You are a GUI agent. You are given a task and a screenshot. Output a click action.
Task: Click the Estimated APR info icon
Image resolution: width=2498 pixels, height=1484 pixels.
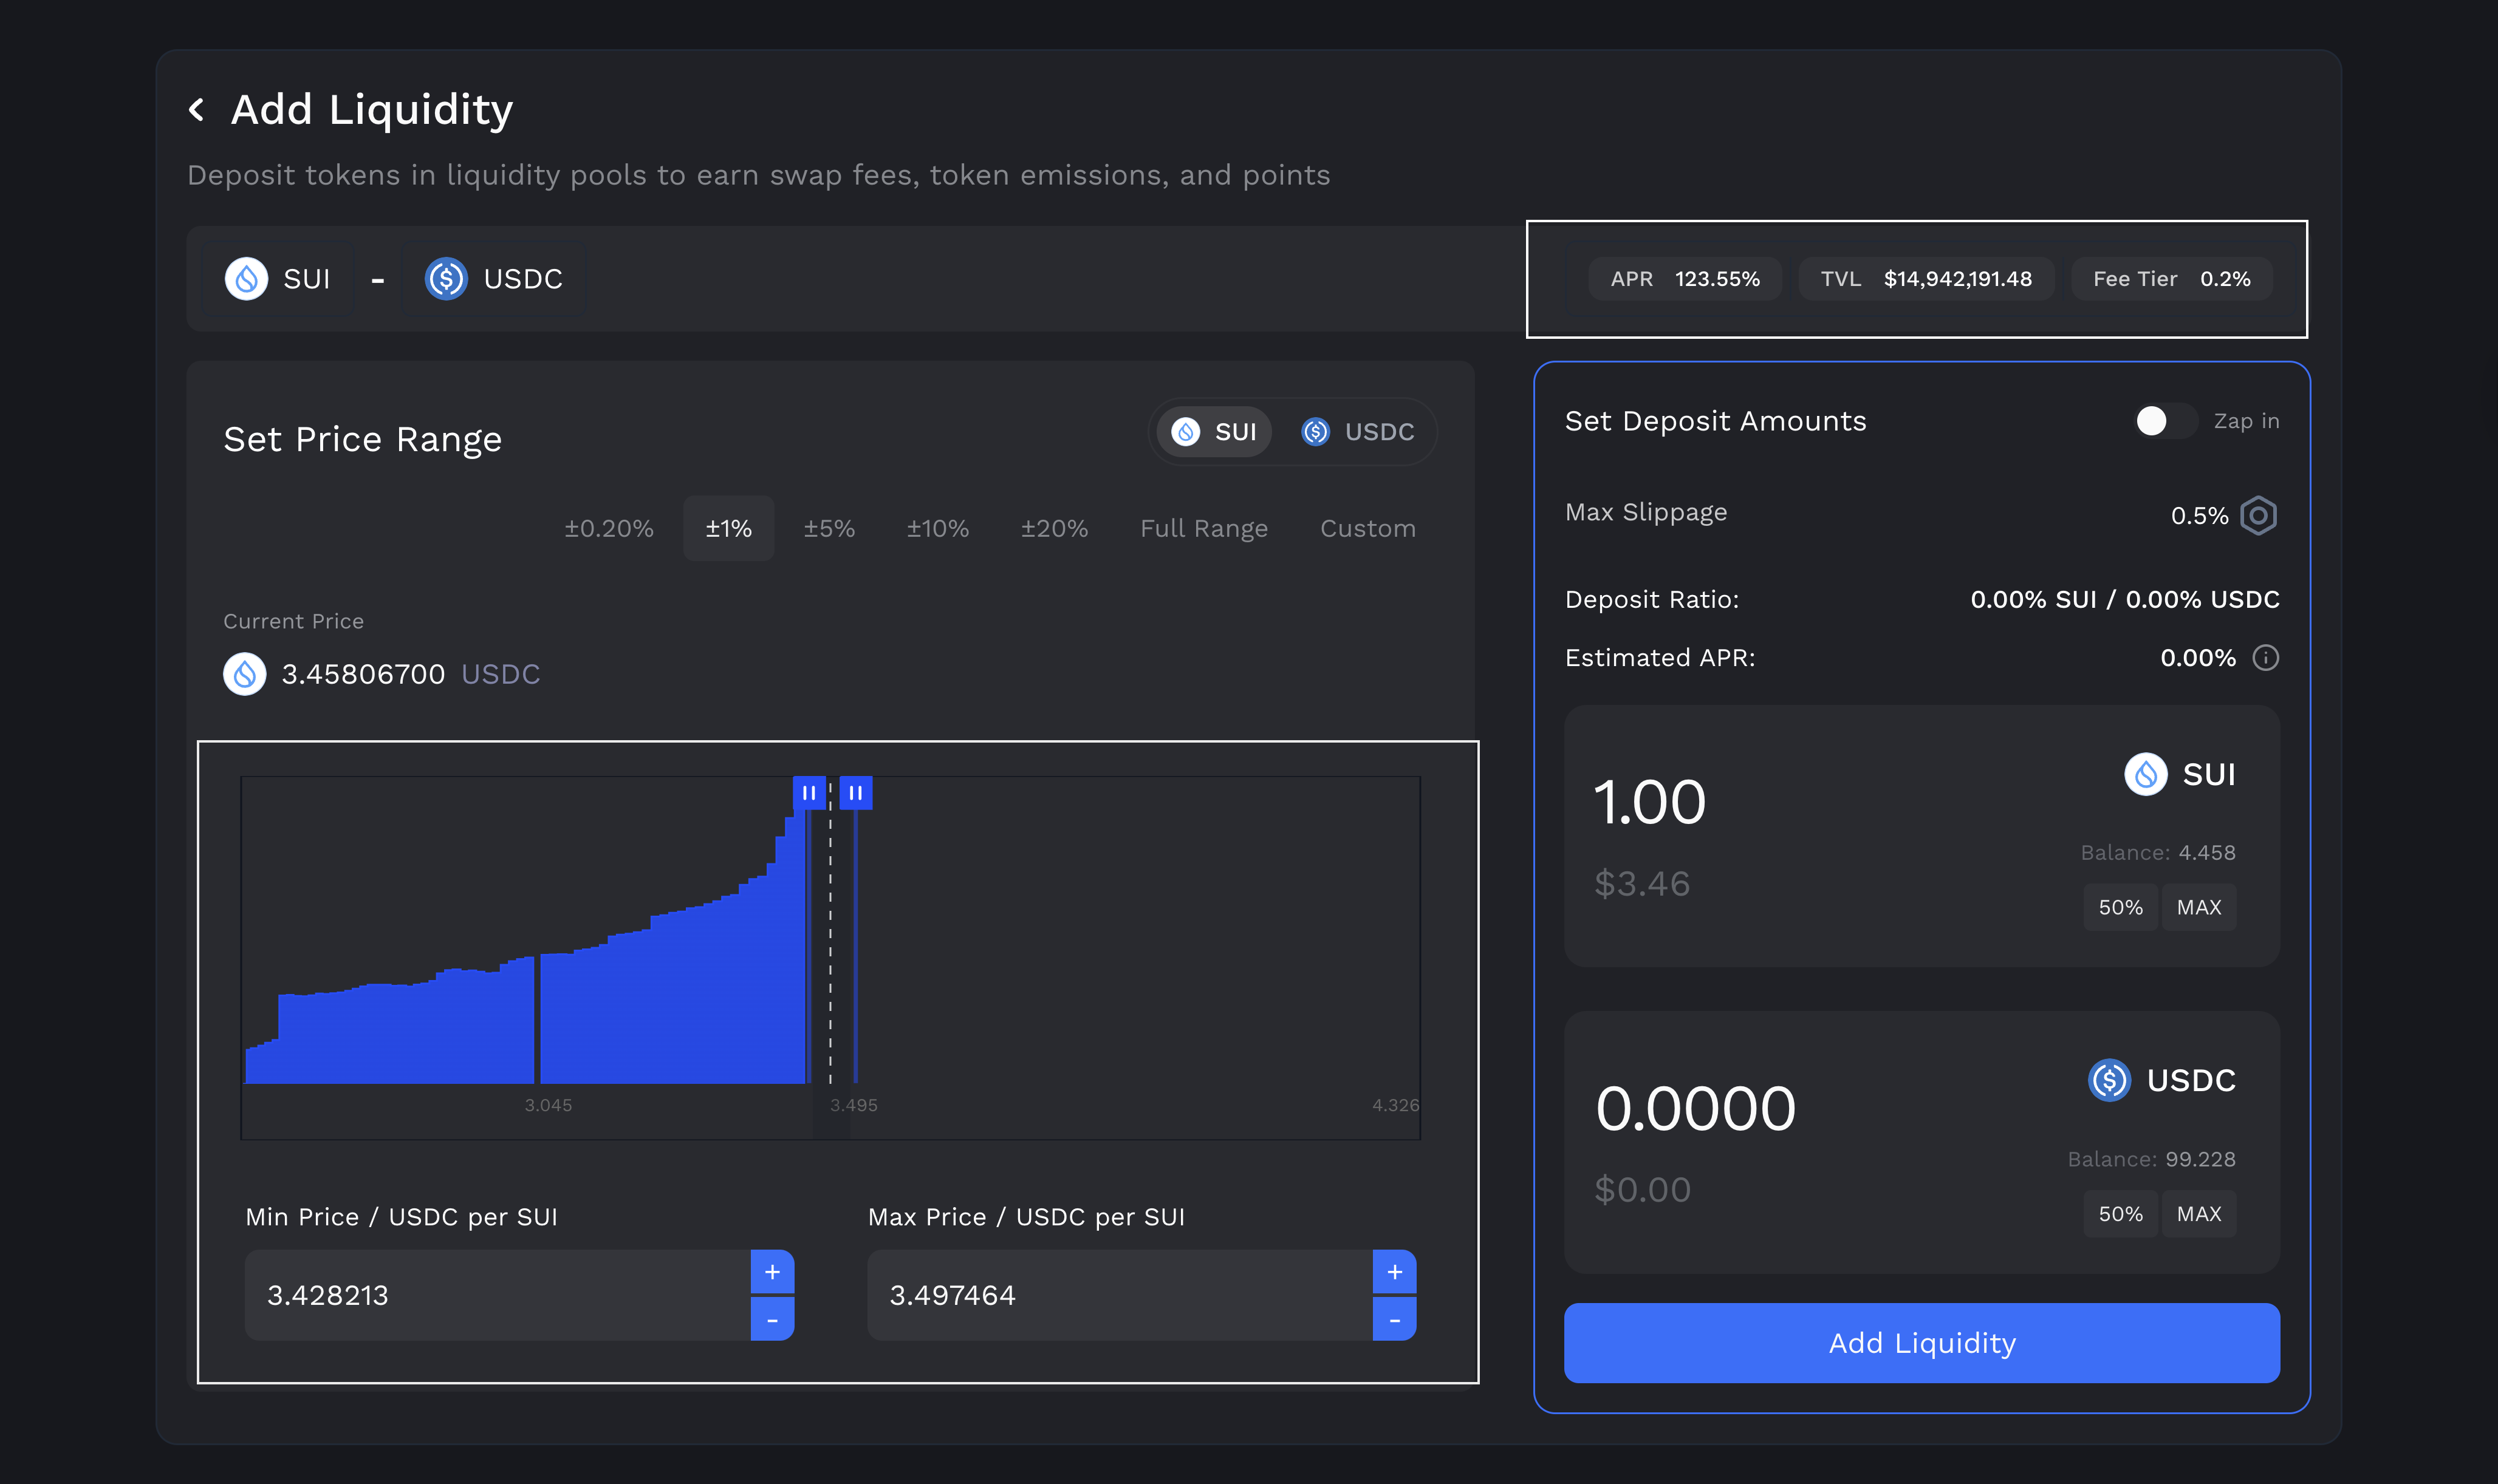click(x=2265, y=658)
